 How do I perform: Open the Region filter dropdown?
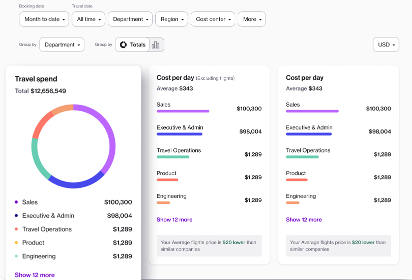[x=172, y=19]
